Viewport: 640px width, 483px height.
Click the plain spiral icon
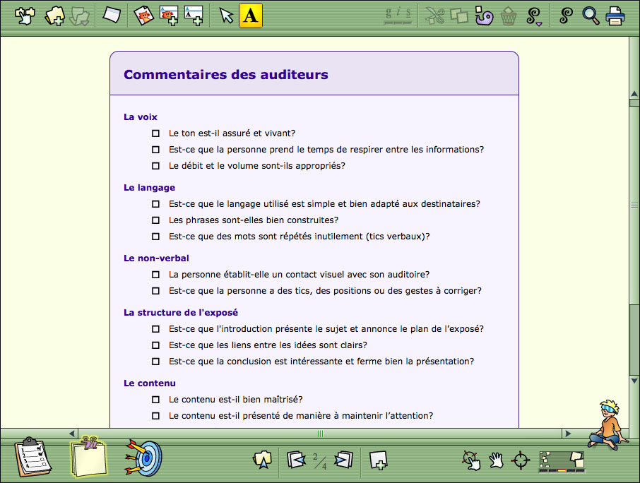[x=566, y=16]
